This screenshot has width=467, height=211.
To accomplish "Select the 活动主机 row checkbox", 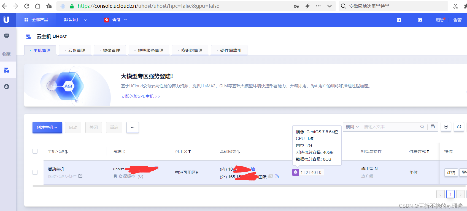I will (x=35, y=172).
